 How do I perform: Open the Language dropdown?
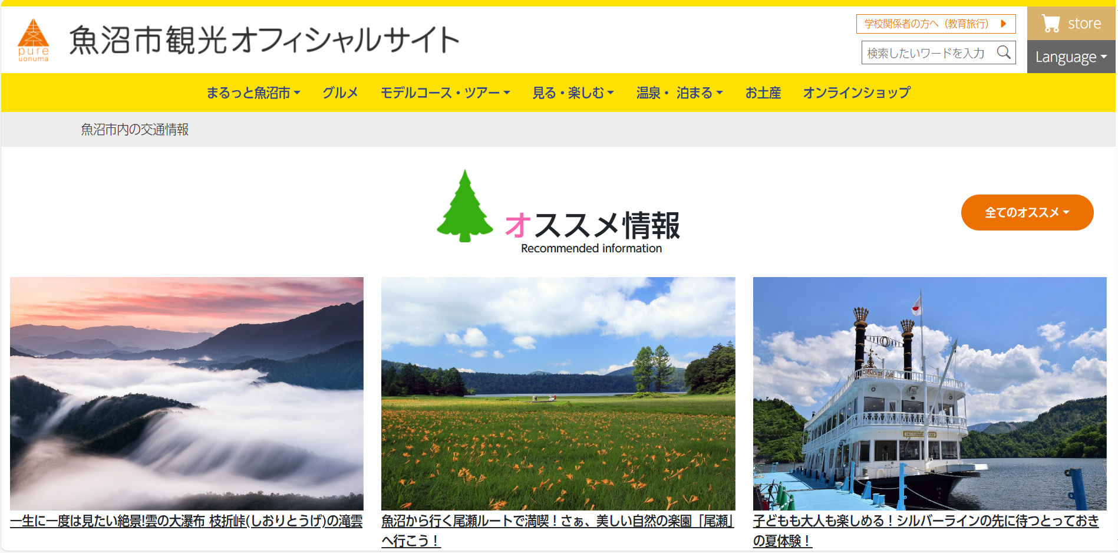coord(1071,57)
